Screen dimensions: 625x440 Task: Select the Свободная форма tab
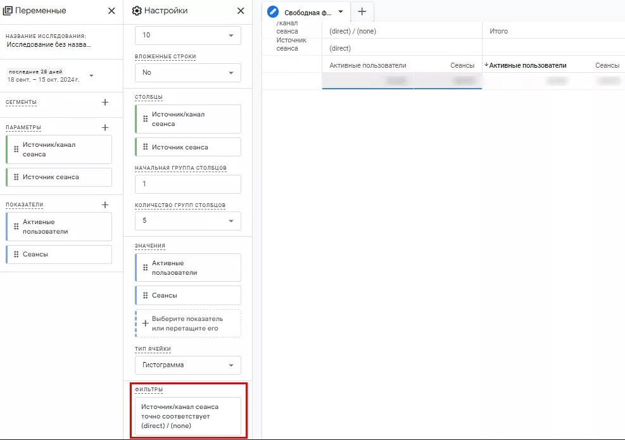tap(308, 11)
